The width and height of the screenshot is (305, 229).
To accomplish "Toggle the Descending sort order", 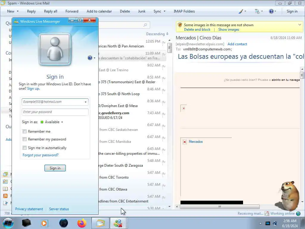I will tap(157, 34).
